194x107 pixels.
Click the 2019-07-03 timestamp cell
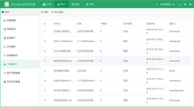pyautogui.click(x=155, y=71)
